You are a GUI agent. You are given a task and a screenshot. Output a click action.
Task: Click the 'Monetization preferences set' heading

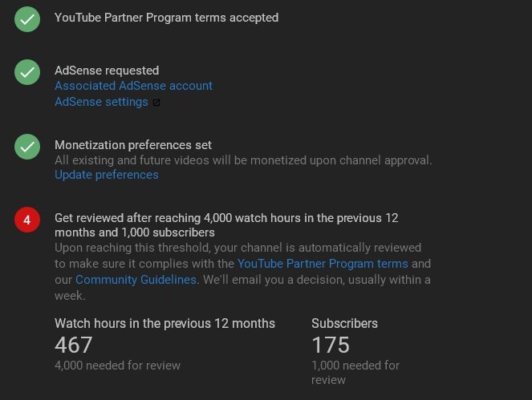pyautogui.click(x=133, y=145)
